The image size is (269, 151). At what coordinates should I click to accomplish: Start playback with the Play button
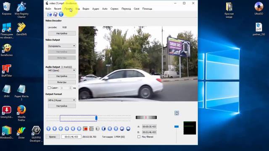(x=49, y=129)
